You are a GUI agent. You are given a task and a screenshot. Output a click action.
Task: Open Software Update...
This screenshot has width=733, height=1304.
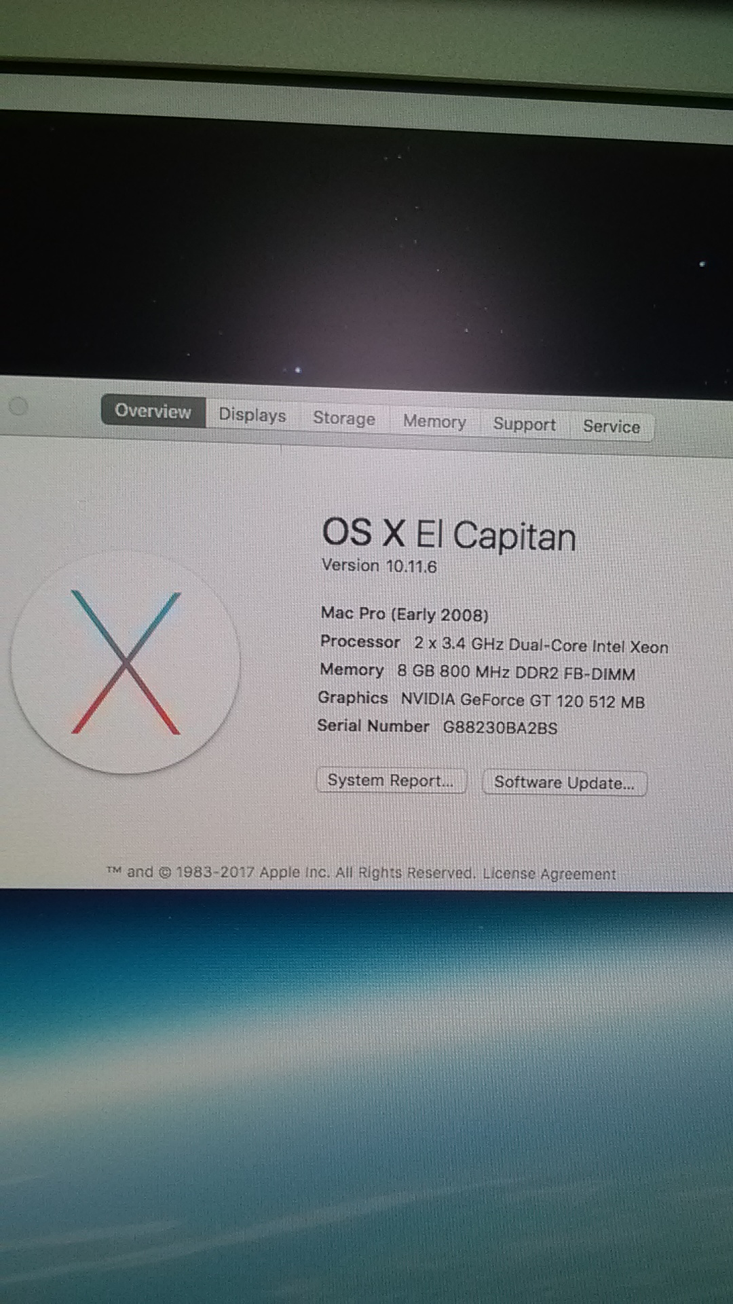564,782
